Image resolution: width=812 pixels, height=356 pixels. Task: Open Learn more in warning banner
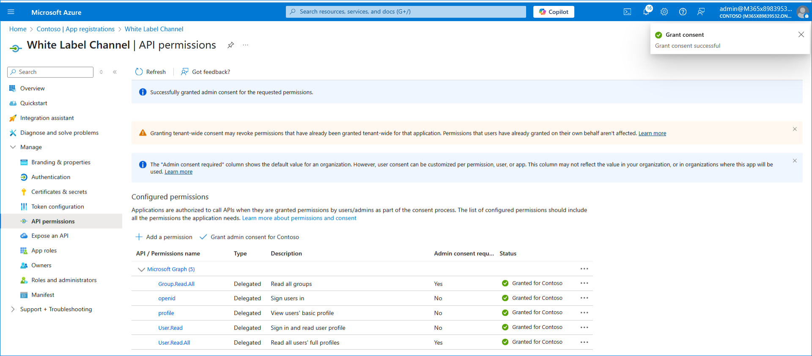point(652,133)
